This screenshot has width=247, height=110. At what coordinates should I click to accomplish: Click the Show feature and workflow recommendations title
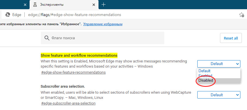click(79, 56)
